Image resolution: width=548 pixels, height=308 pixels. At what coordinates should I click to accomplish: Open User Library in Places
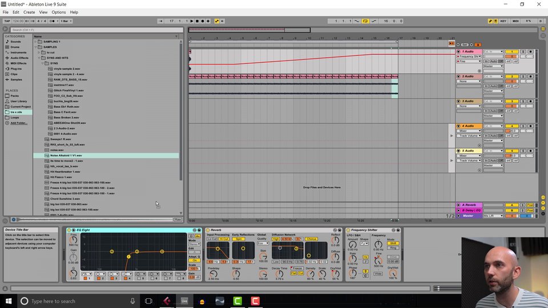click(18, 102)
